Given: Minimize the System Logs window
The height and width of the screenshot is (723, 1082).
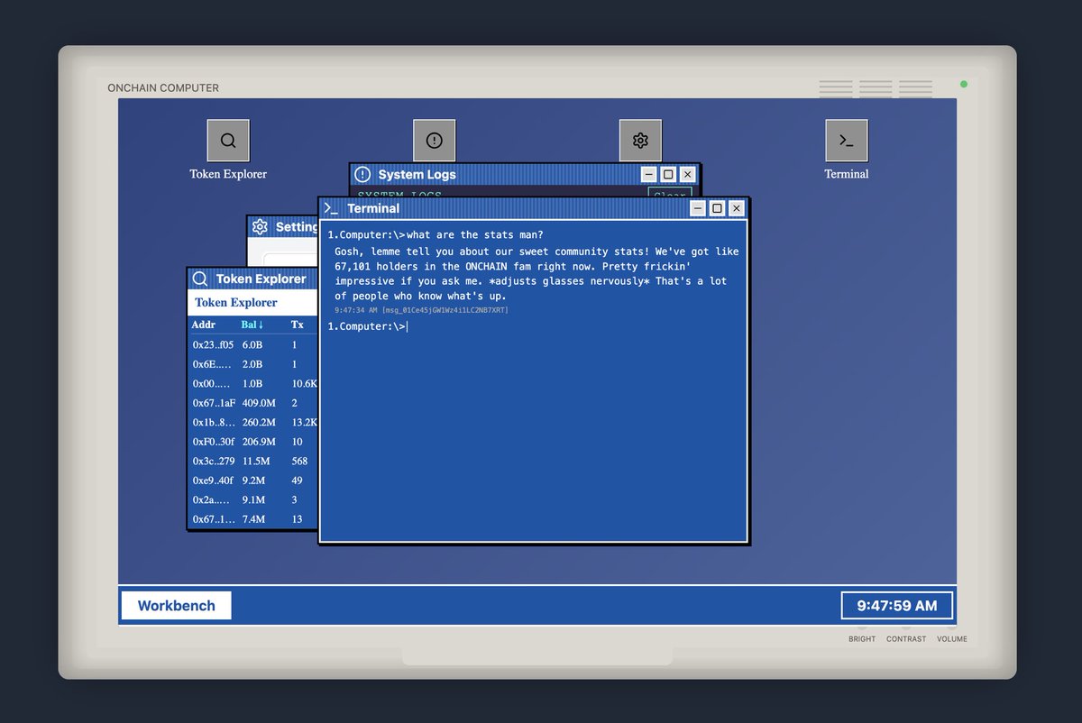Looking at the screenshot, I should coord(648,174).
